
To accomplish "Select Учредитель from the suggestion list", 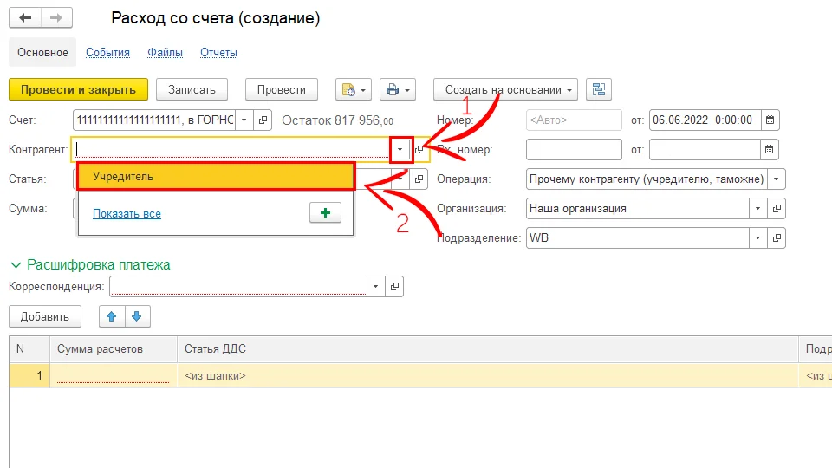I will coord(216,177).
